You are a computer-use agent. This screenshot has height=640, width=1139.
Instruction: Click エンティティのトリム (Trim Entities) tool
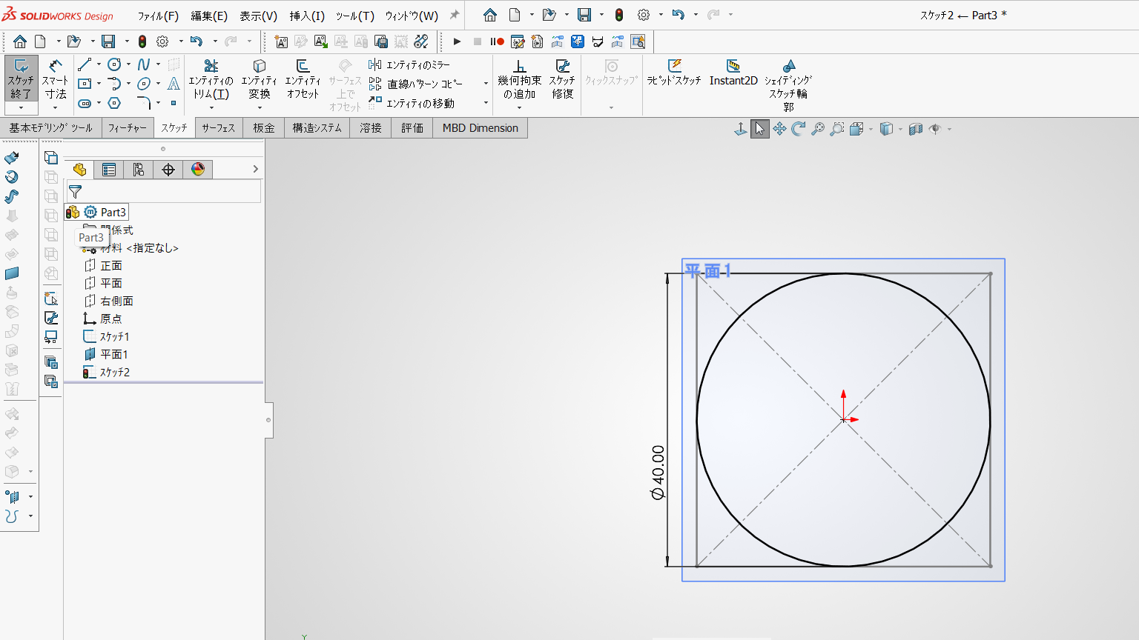pos(211,79)
